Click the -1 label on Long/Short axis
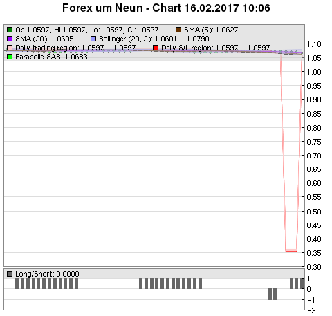The width and height of the screenshot is (332, 316). click(x=311, y=300)
